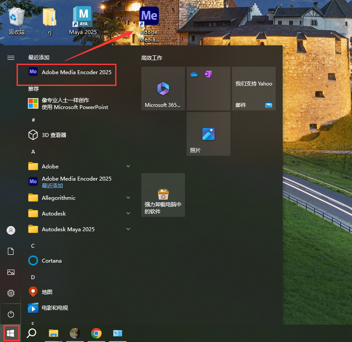Launch Google Chrome from the taskbar
This screenshot has height=342, width=352.
[96, 333]
